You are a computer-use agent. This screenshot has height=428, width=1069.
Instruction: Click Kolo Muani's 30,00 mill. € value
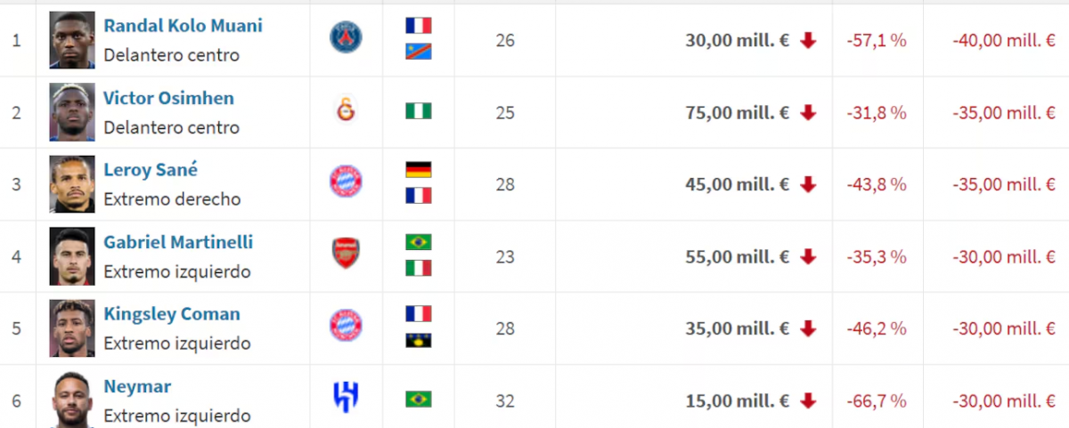pyautogui.click(x=738, y=40)
